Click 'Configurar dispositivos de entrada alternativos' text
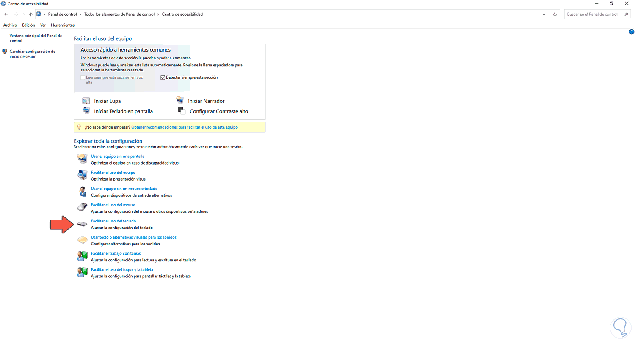Image resolution: width=635 pixels, height=343 pixels. pos(131,195)
